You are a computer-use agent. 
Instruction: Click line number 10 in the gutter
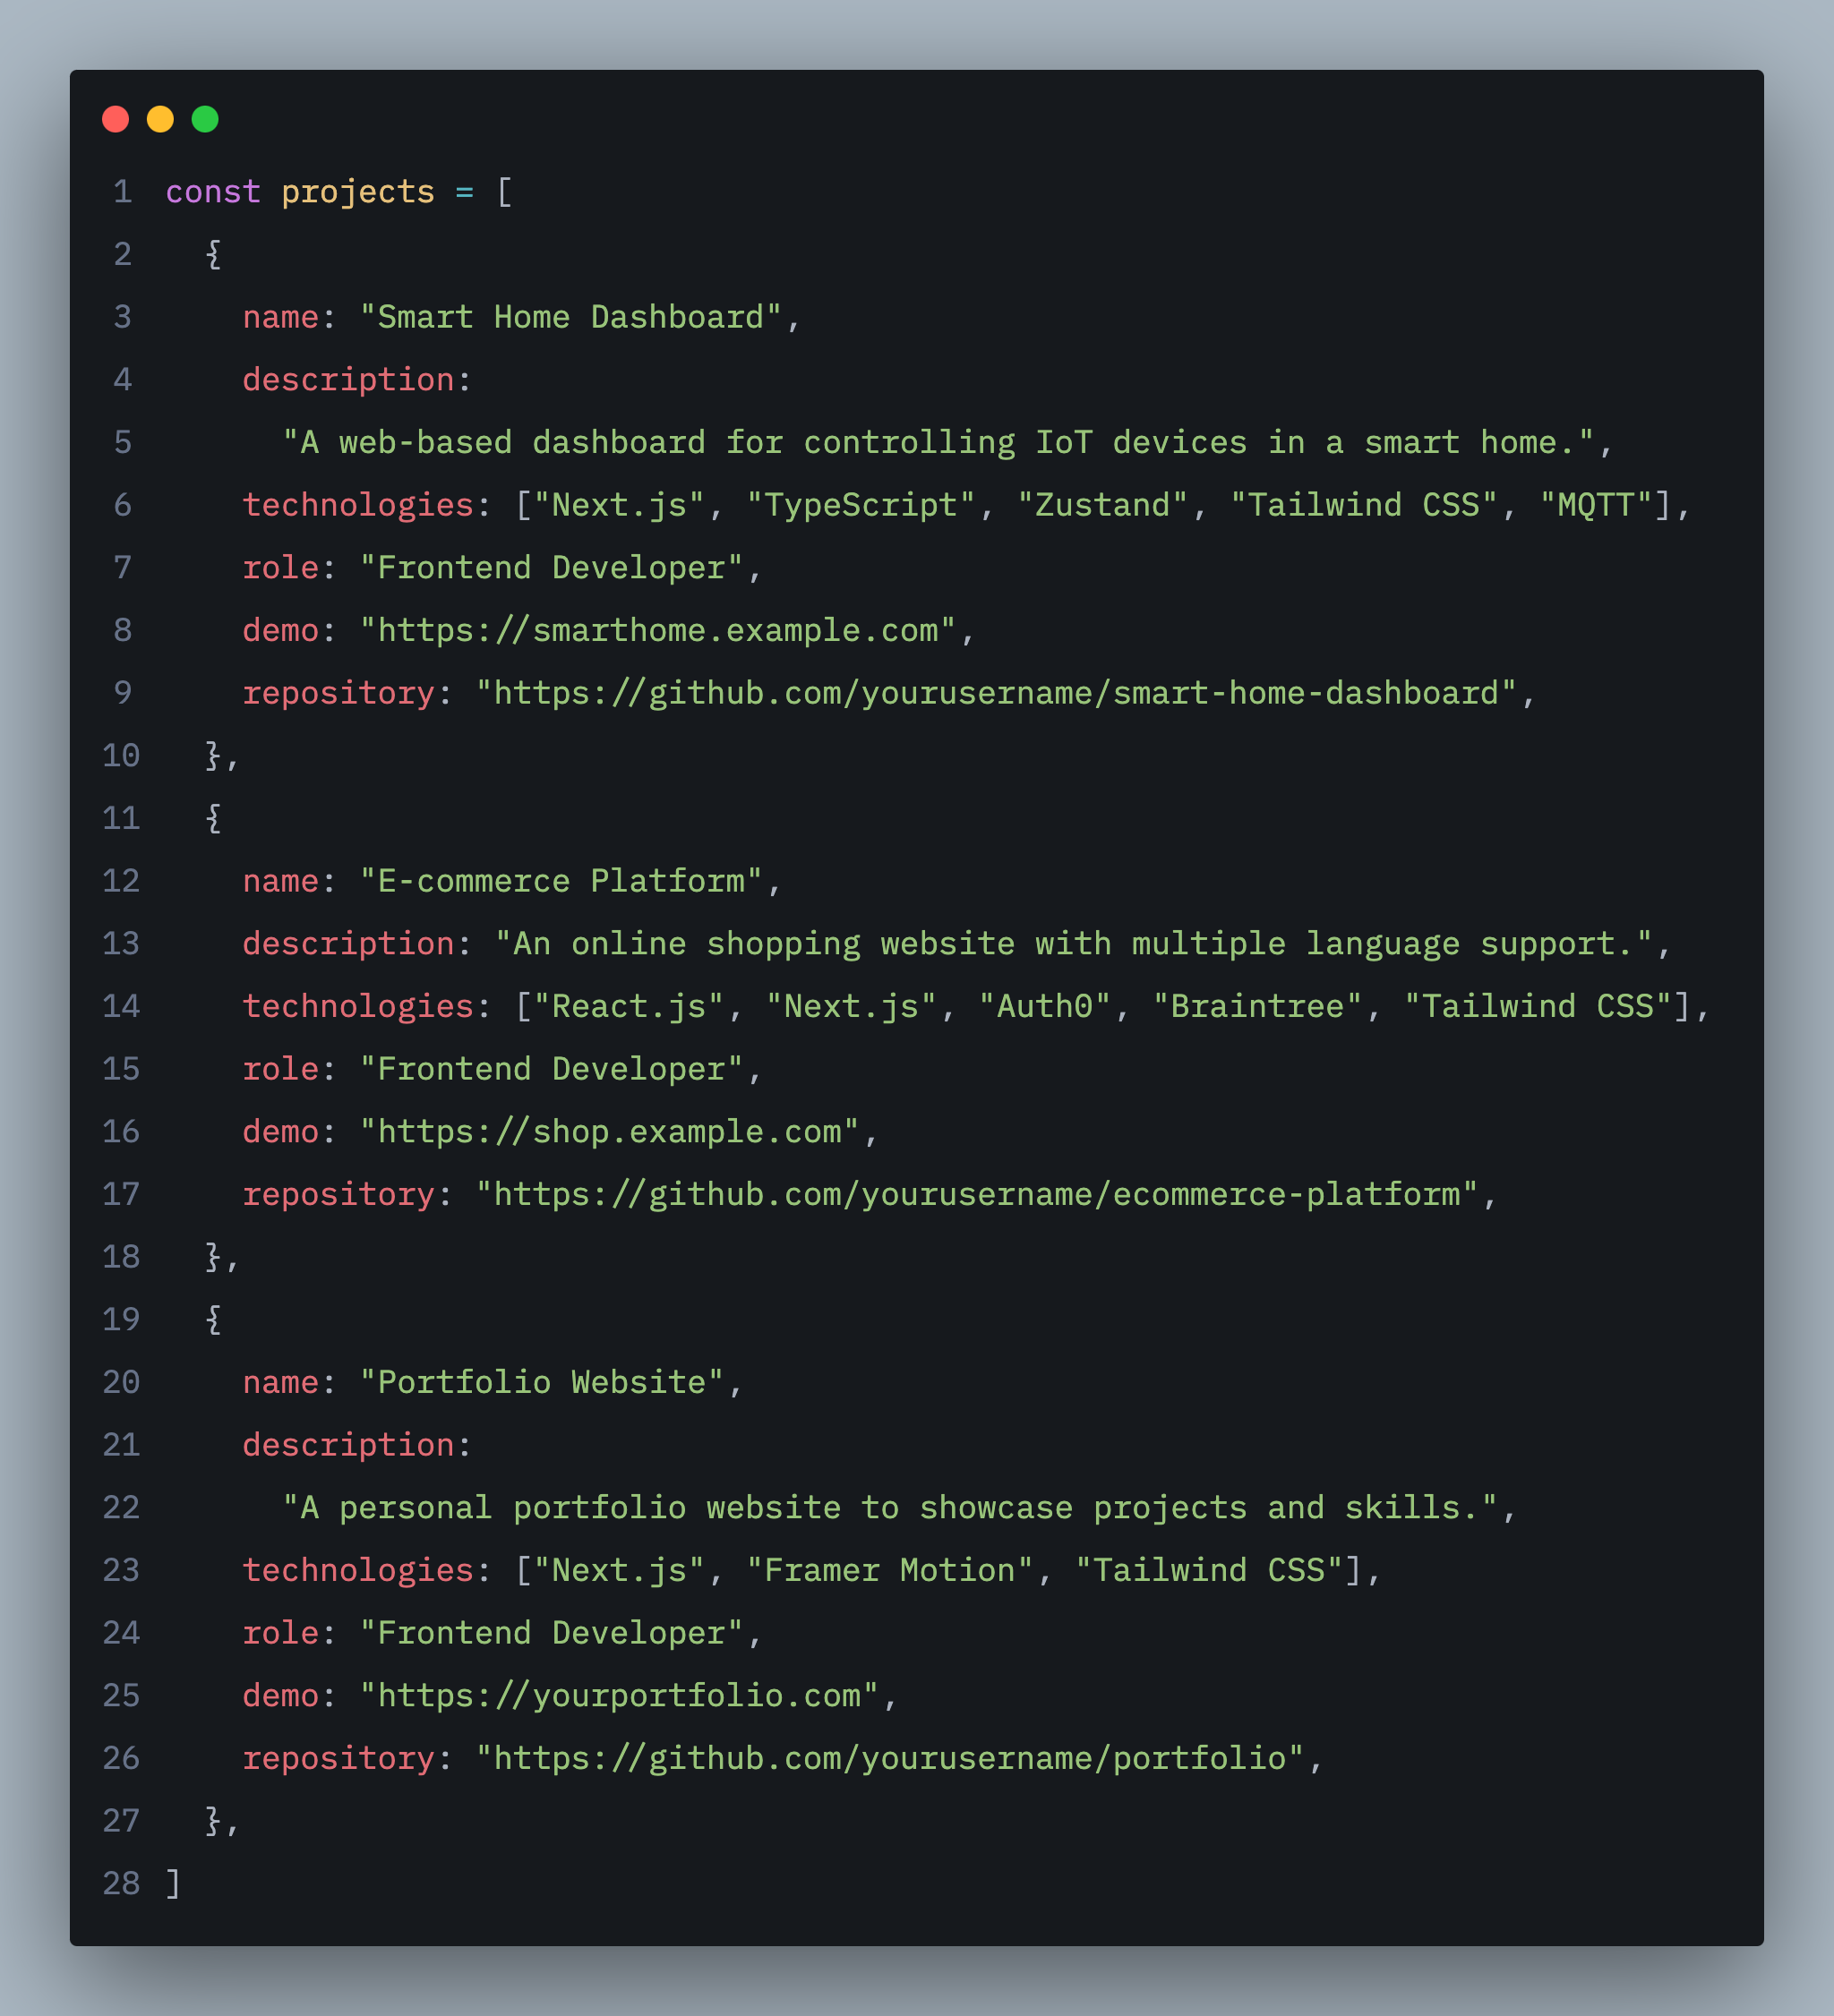click(x=121, y=756)
